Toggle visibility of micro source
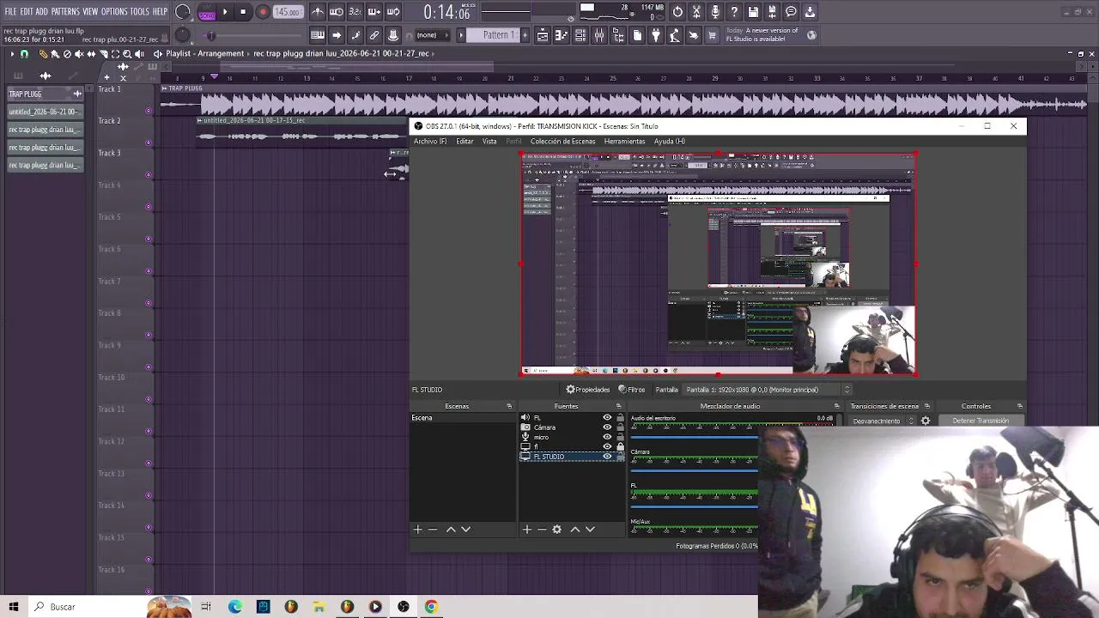 click(x=607, y=437)
